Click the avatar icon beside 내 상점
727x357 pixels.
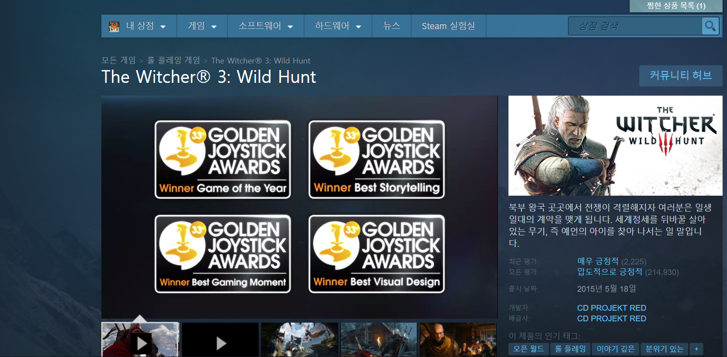(114, 26)
